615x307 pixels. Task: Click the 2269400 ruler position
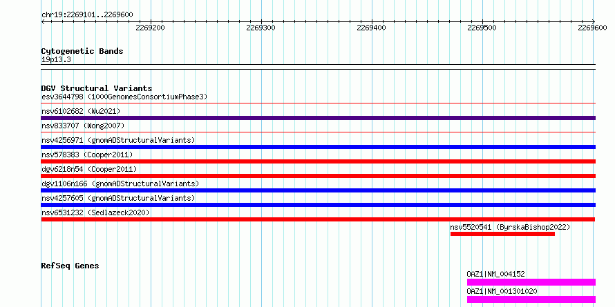[372, 28]
